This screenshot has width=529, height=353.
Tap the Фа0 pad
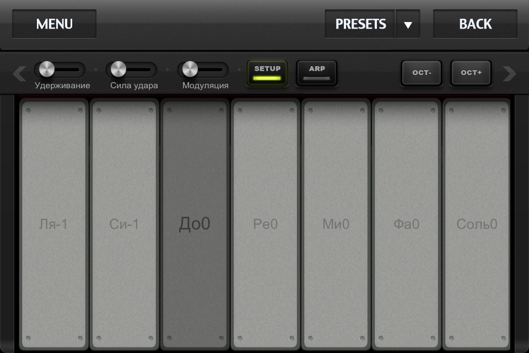(406, 224)
